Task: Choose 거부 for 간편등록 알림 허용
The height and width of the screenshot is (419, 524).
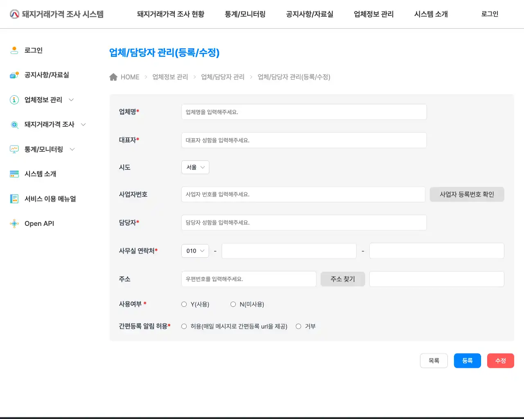Action: pyautogui.click(x=298, y=326)
